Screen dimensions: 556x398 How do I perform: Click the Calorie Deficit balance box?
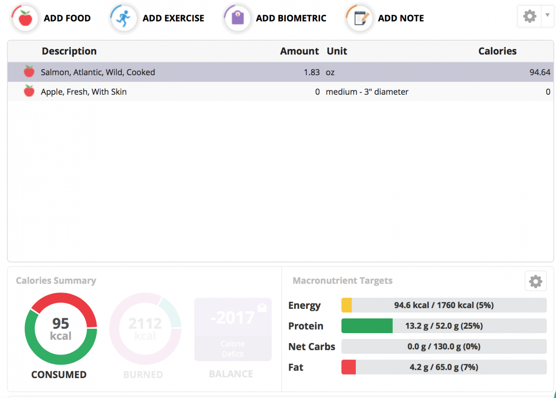coord(233,329)
